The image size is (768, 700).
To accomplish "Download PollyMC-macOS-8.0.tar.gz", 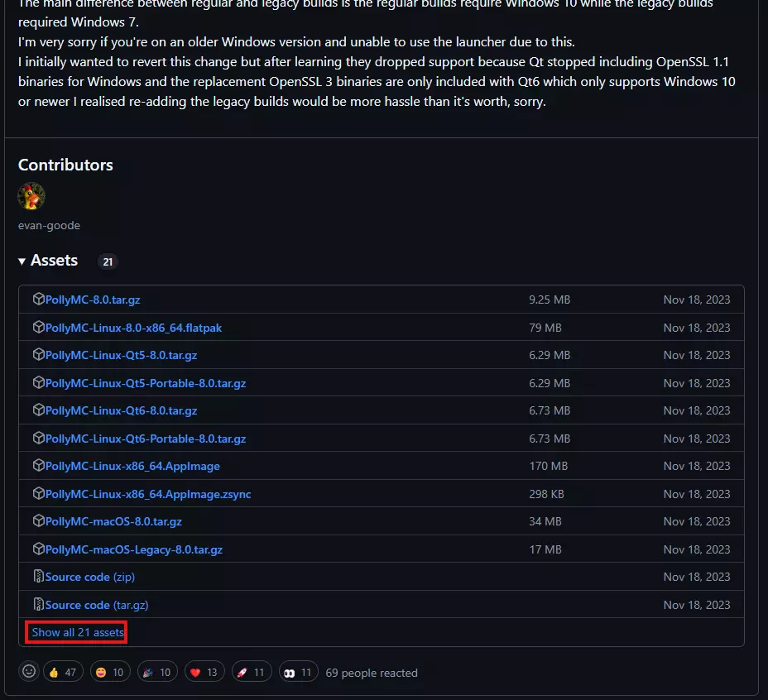I will [113, 521].
